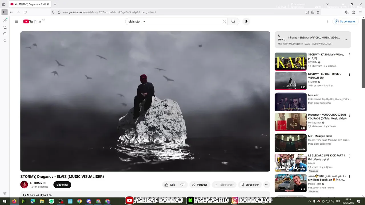This screenshot has height=205, width=365.
Task: Open bookmarks star icon in sidebar
Action: coord(5,40)
